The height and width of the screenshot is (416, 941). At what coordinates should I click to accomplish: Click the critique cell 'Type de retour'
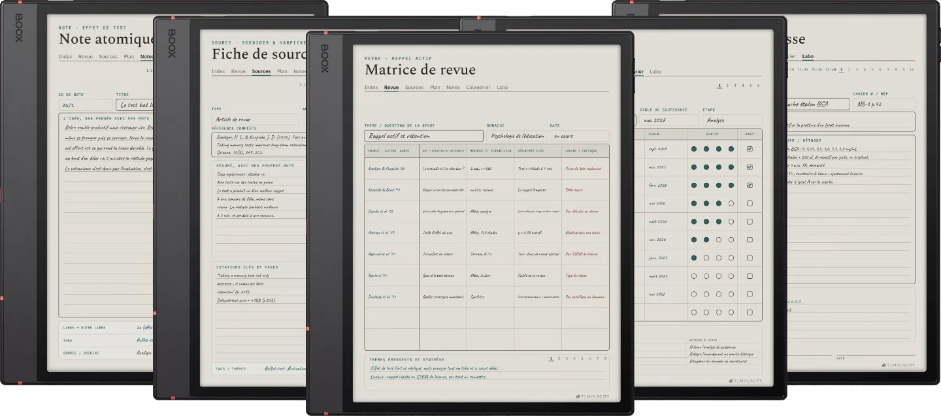click(585, 276)
